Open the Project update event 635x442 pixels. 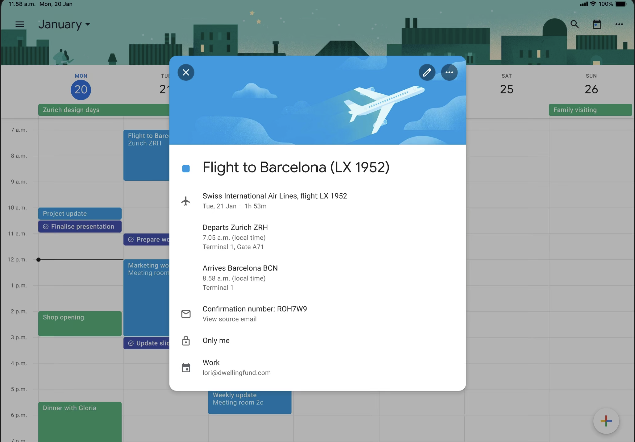point(80,214)
